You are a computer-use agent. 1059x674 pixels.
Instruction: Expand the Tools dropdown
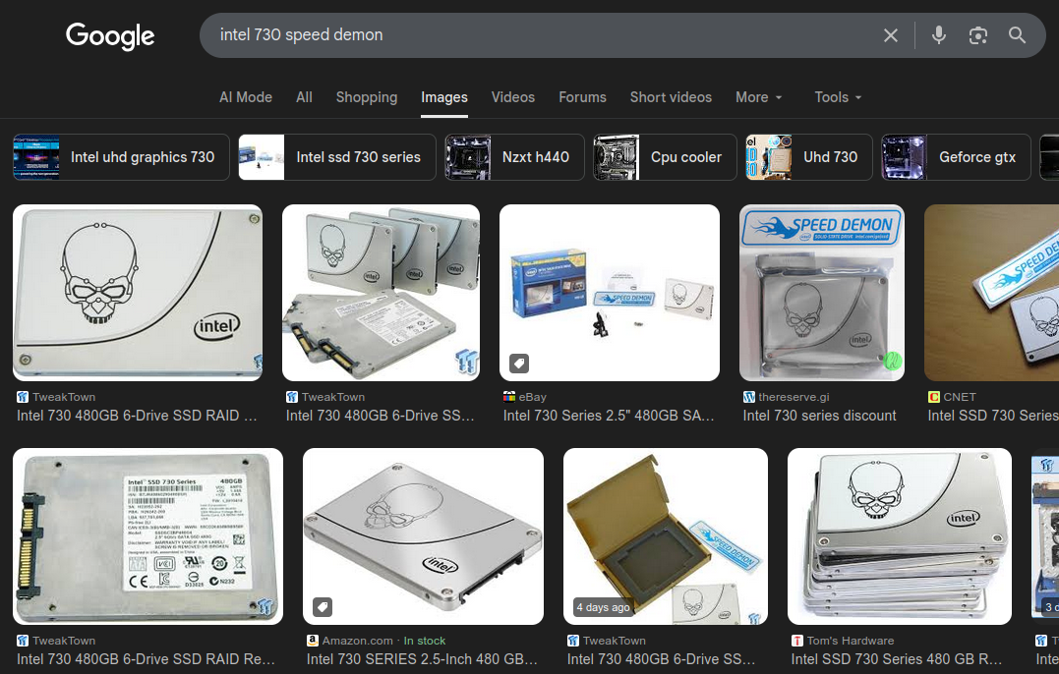[x=838, y=97]
